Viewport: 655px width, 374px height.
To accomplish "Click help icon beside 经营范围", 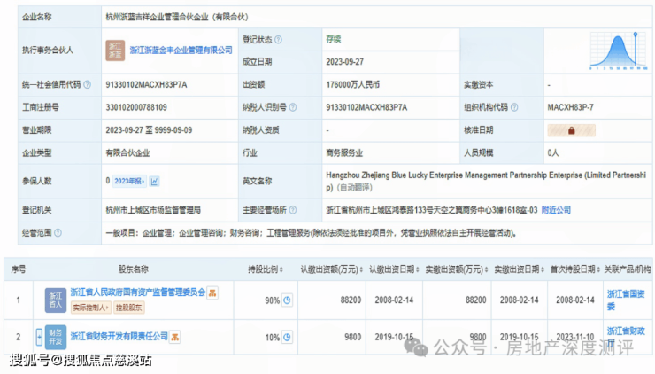I will (58, 232).
